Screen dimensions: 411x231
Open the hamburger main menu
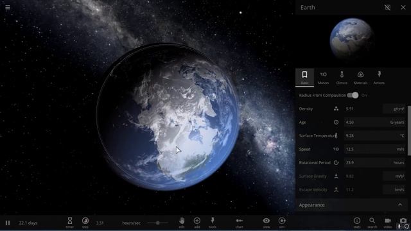[8, 7]
